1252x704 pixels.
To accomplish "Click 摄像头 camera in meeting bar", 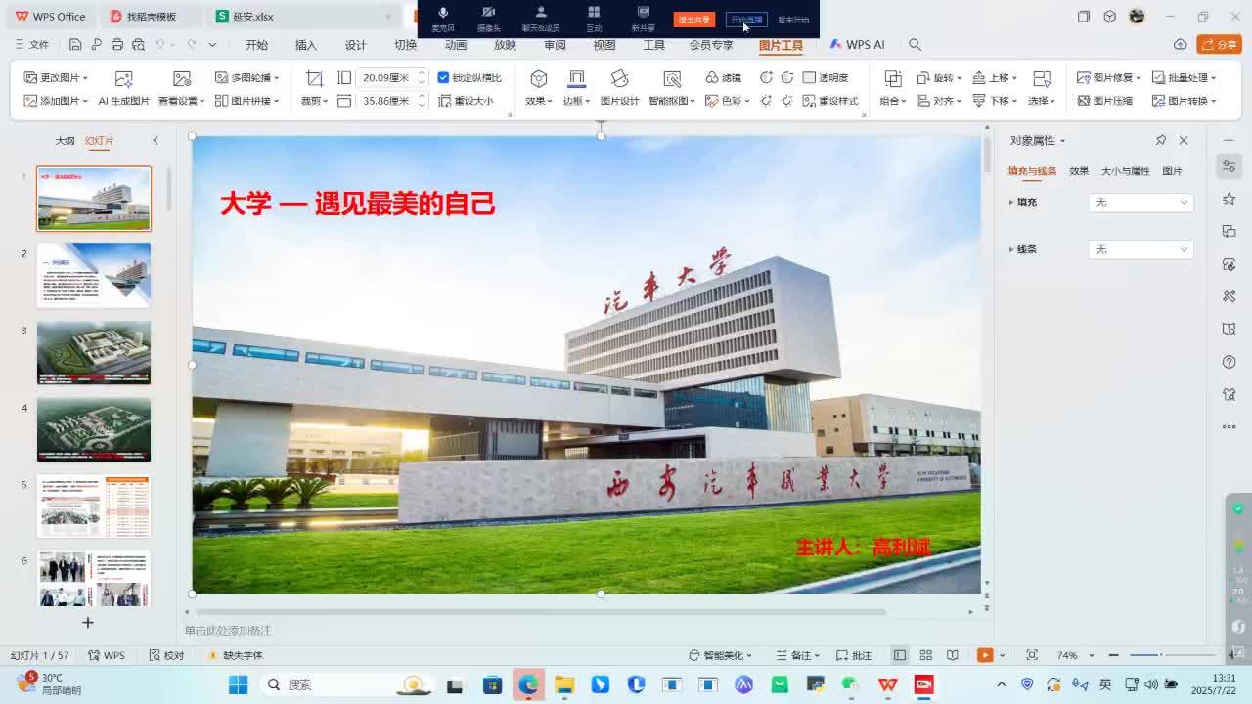I will tap(489, 18).
